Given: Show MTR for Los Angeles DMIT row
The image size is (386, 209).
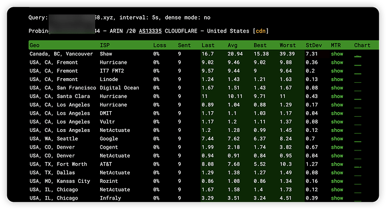Looking at the screenshot, I should [337, 113].
